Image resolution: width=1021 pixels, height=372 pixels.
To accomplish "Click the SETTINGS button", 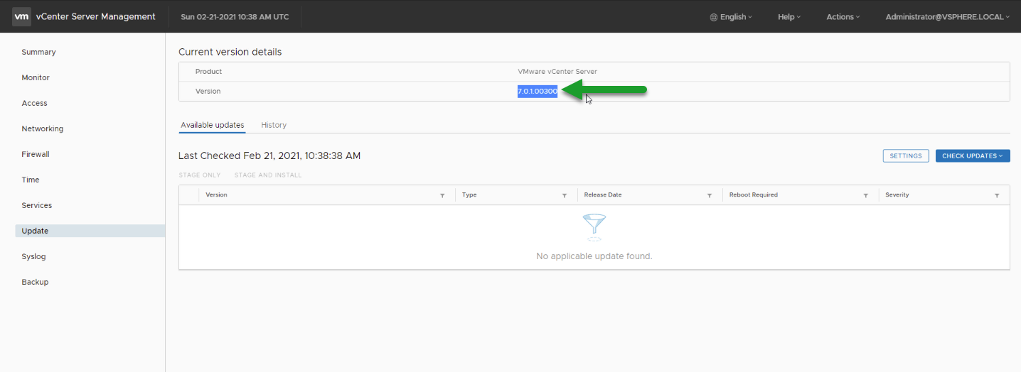I will [906, 156].
